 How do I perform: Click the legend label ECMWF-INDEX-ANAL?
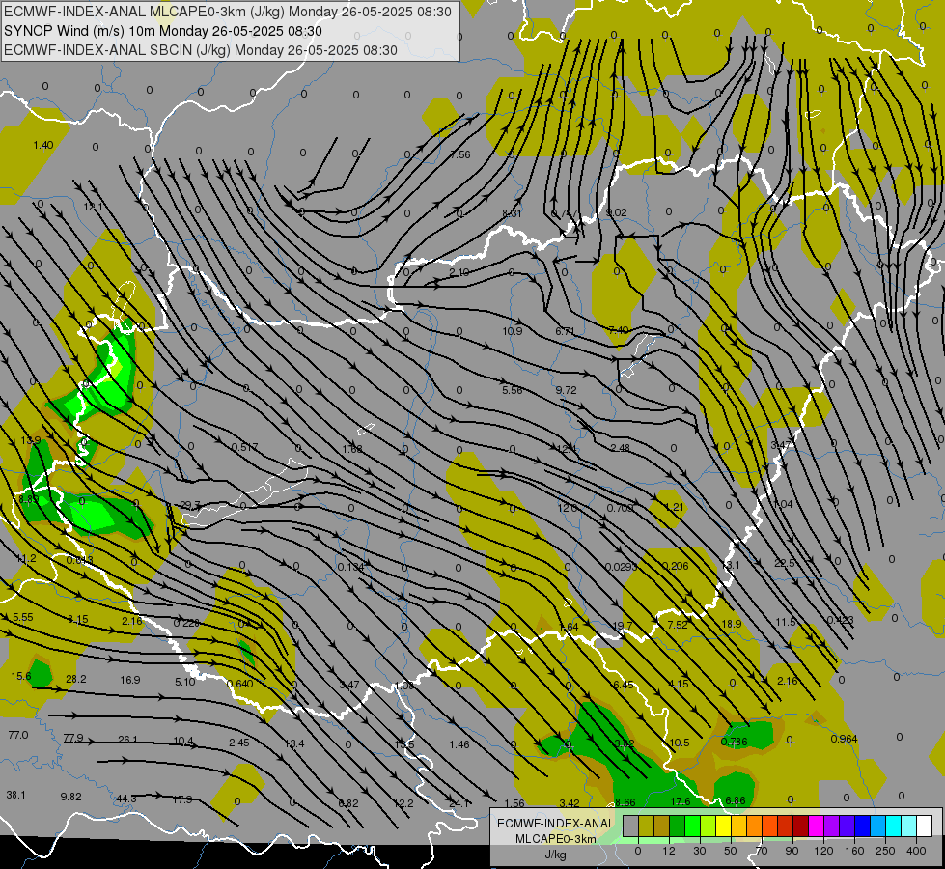555,824
